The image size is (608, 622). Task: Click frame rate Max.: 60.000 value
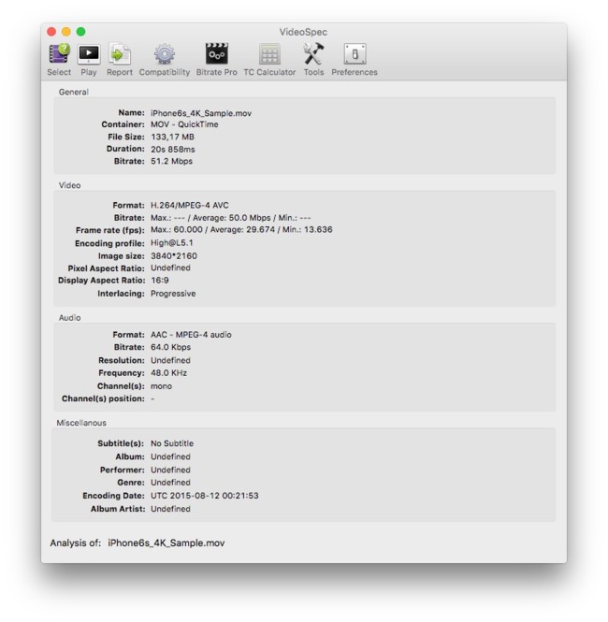pos(177,230)
